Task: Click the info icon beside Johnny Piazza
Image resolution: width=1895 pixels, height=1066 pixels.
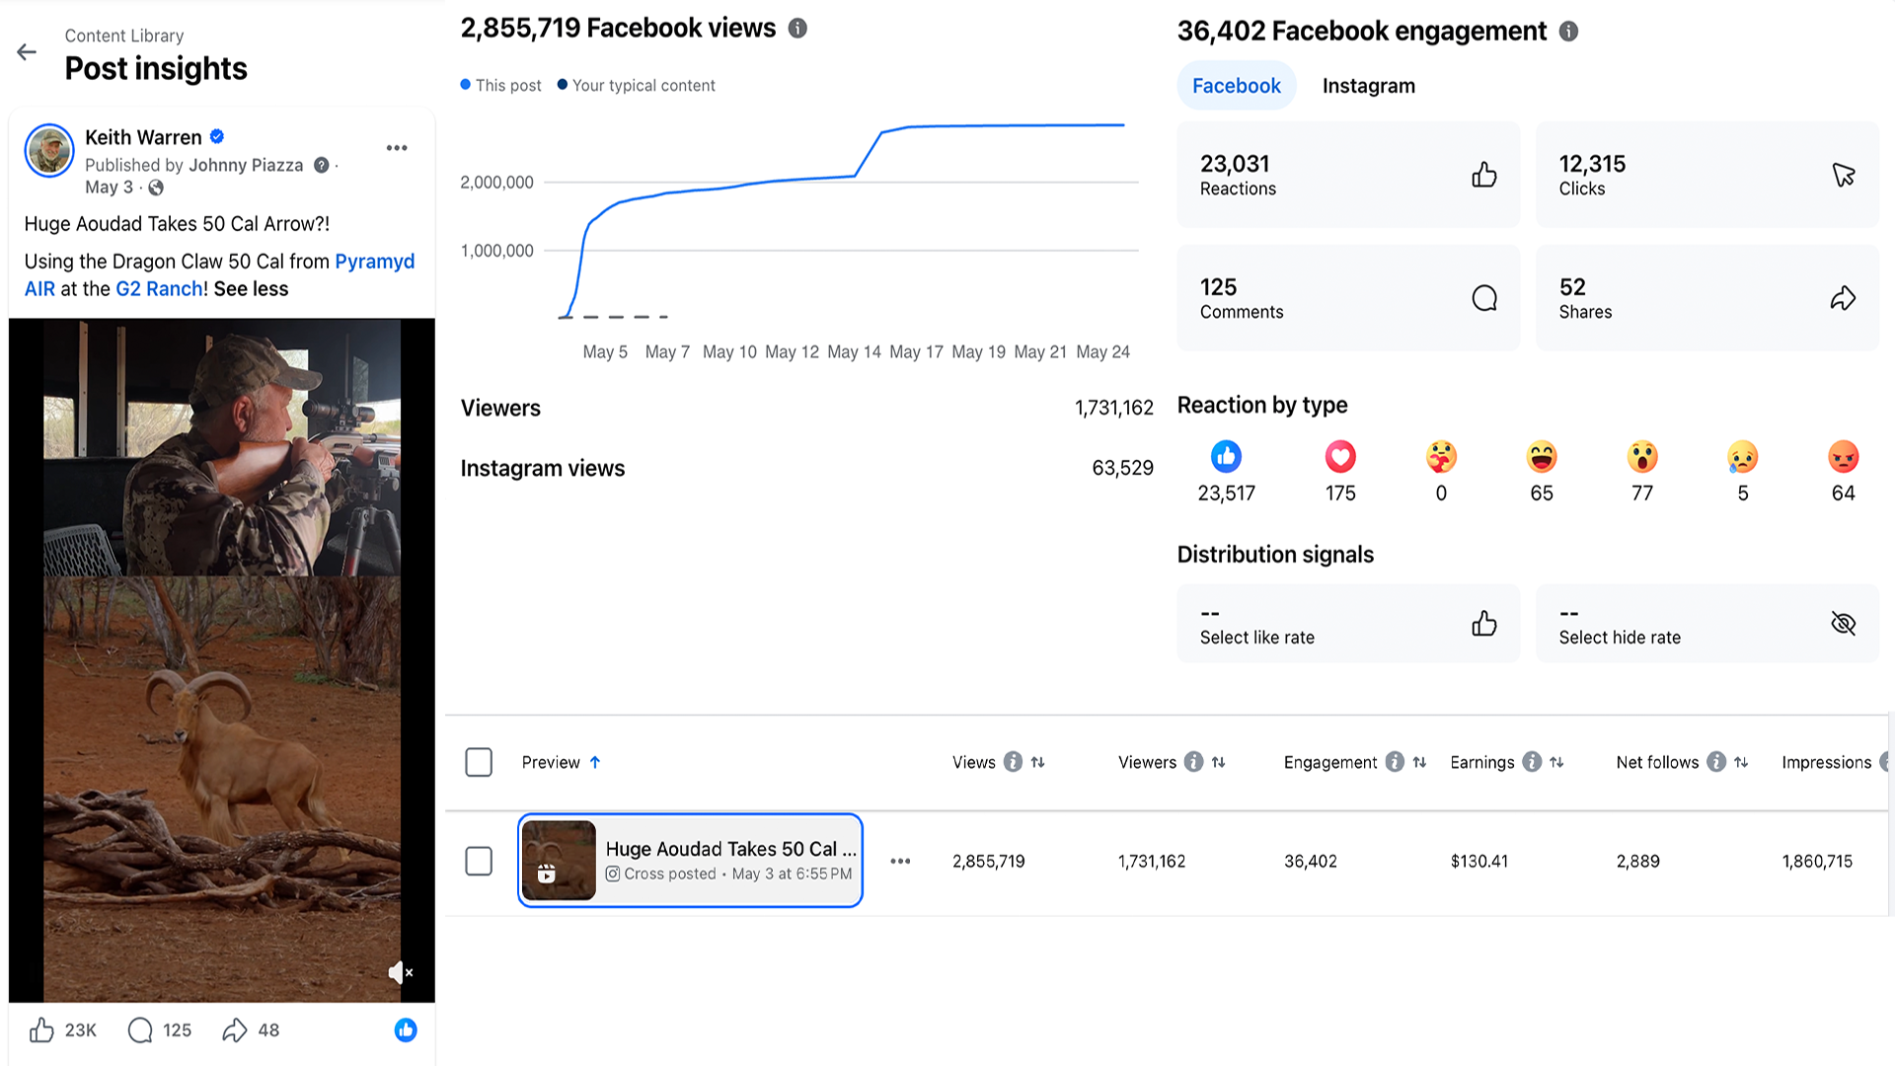Action: tap(322, 165)
